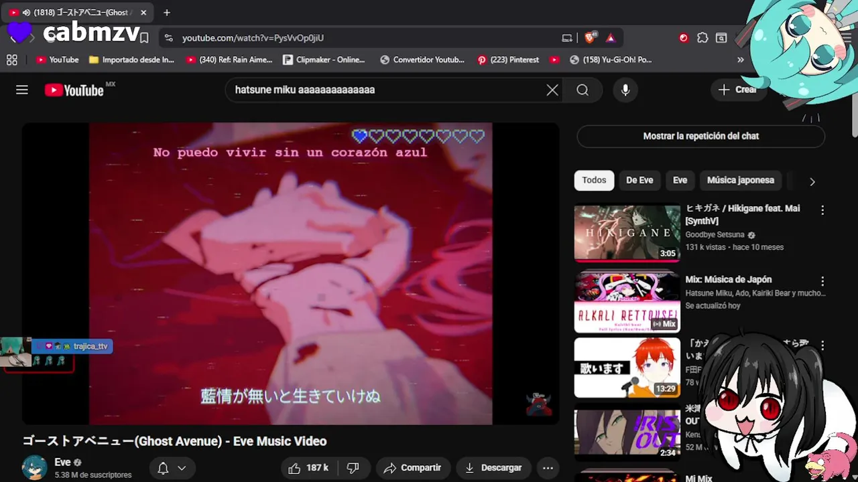Open options menu for 'Mix: Música de Japón'
Viewport: 858px width, 482px height.
(822, 281)
